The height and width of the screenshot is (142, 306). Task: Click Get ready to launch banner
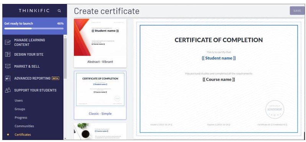tap(34, 26)
